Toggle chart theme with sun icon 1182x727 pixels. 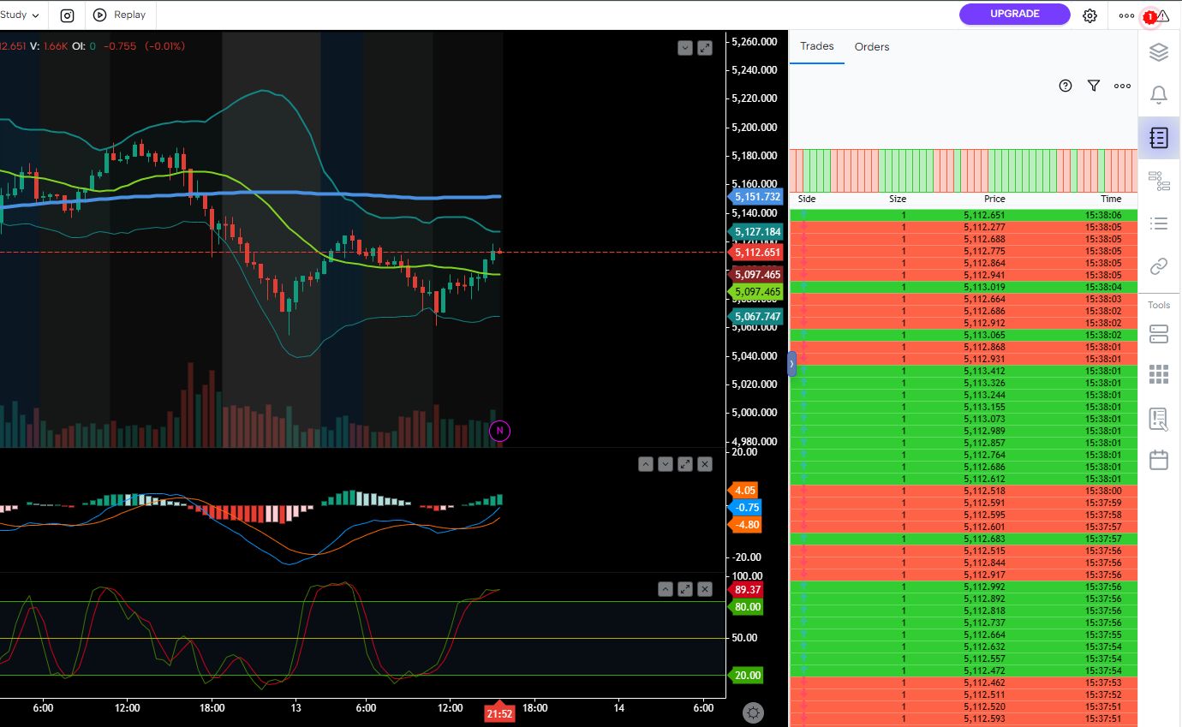pyautogui.click(x=753, y=712)
